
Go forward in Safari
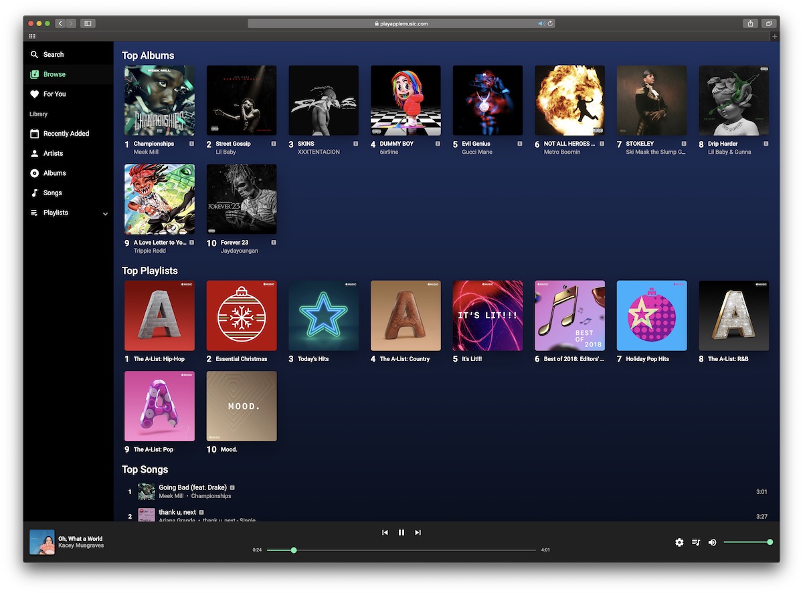click(x=71, y=23)
